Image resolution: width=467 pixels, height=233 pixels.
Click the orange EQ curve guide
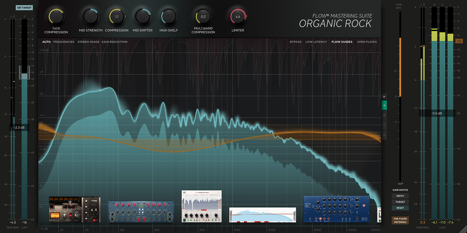175,152
